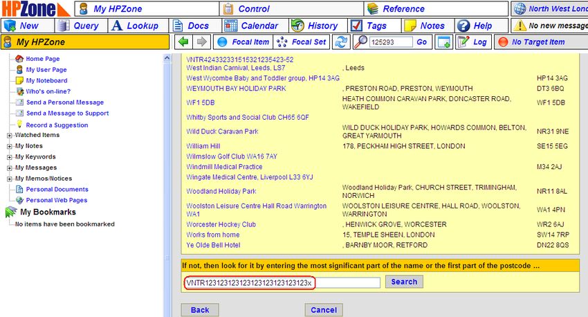The height and width of the screenshot is (317, 588).
Task: Switch to My HPZone tab
Action: 147,8
